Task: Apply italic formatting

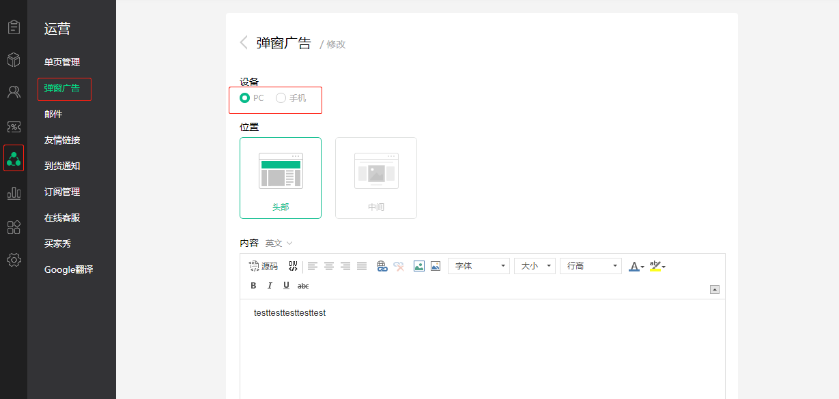Action: pyautogui.click(x=270, y=285)
